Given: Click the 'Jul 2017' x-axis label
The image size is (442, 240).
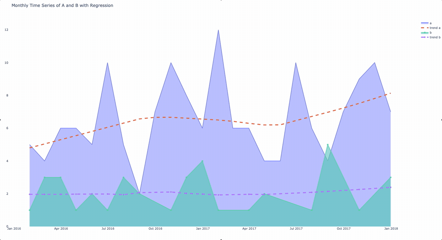Looking at the screenshot, I should (x=296, y=229).
